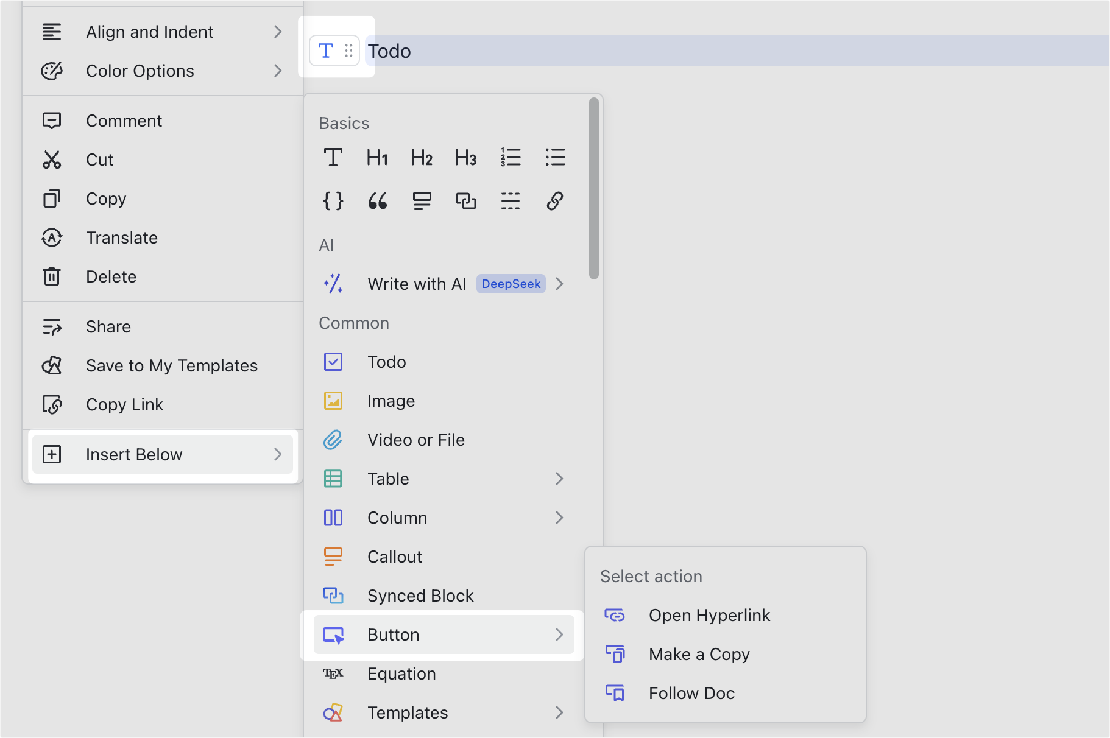The height and width of the screenshot is (738, 1110).
Task: Click the scissors Cut icon
Action: [x=52, y=160]
